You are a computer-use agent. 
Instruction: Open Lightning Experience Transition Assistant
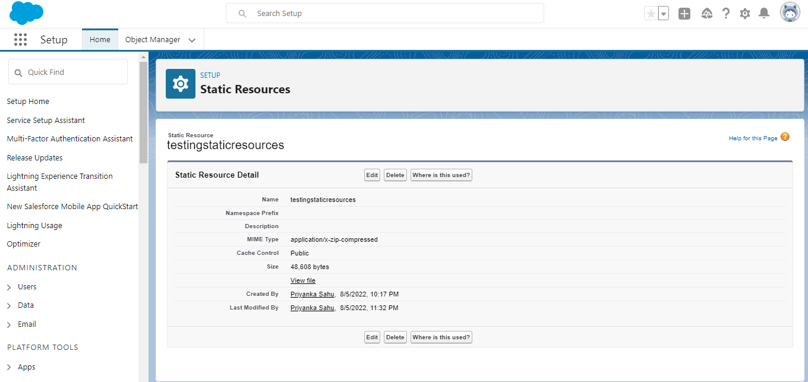pos(59,182)
